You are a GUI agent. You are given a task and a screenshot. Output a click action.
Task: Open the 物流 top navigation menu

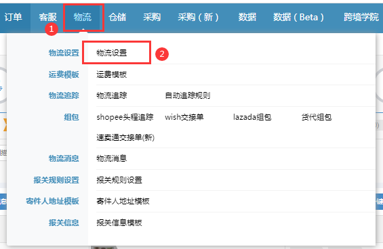(83, 18)
